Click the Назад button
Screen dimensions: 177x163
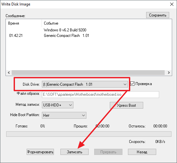(x=142, y=152)
